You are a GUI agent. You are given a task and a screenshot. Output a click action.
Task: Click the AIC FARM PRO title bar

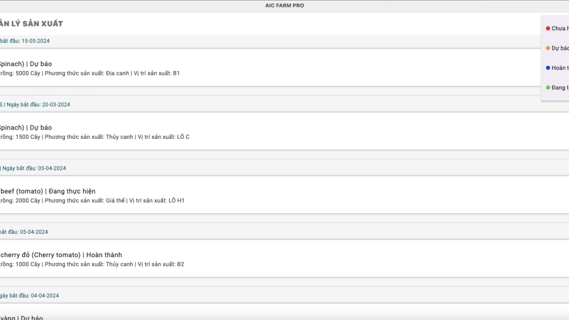click(284, 7)
